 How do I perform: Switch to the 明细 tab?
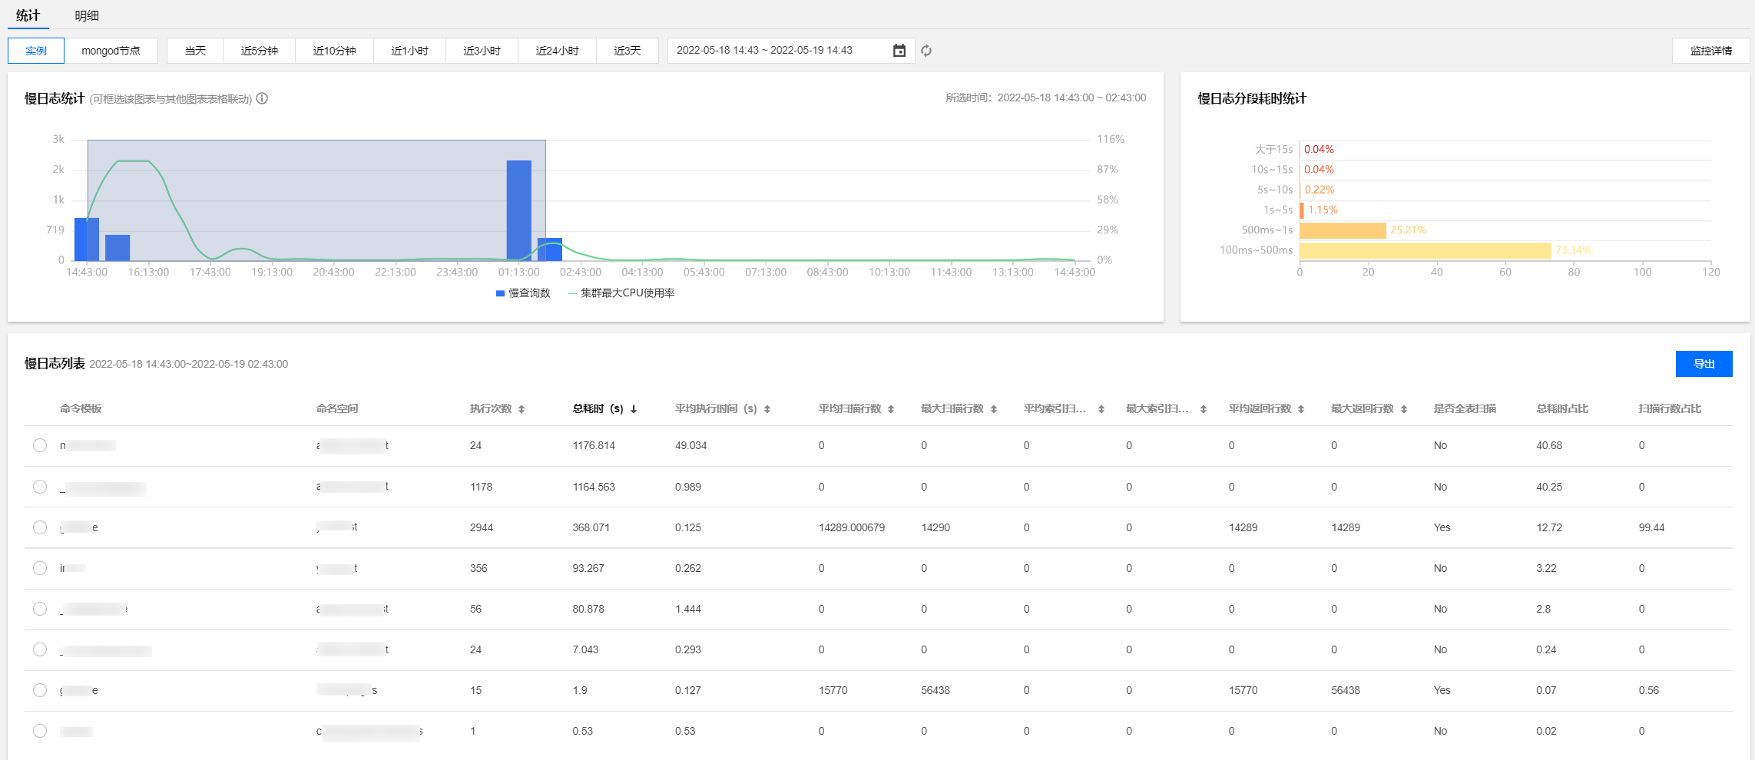tap(87, 15)
